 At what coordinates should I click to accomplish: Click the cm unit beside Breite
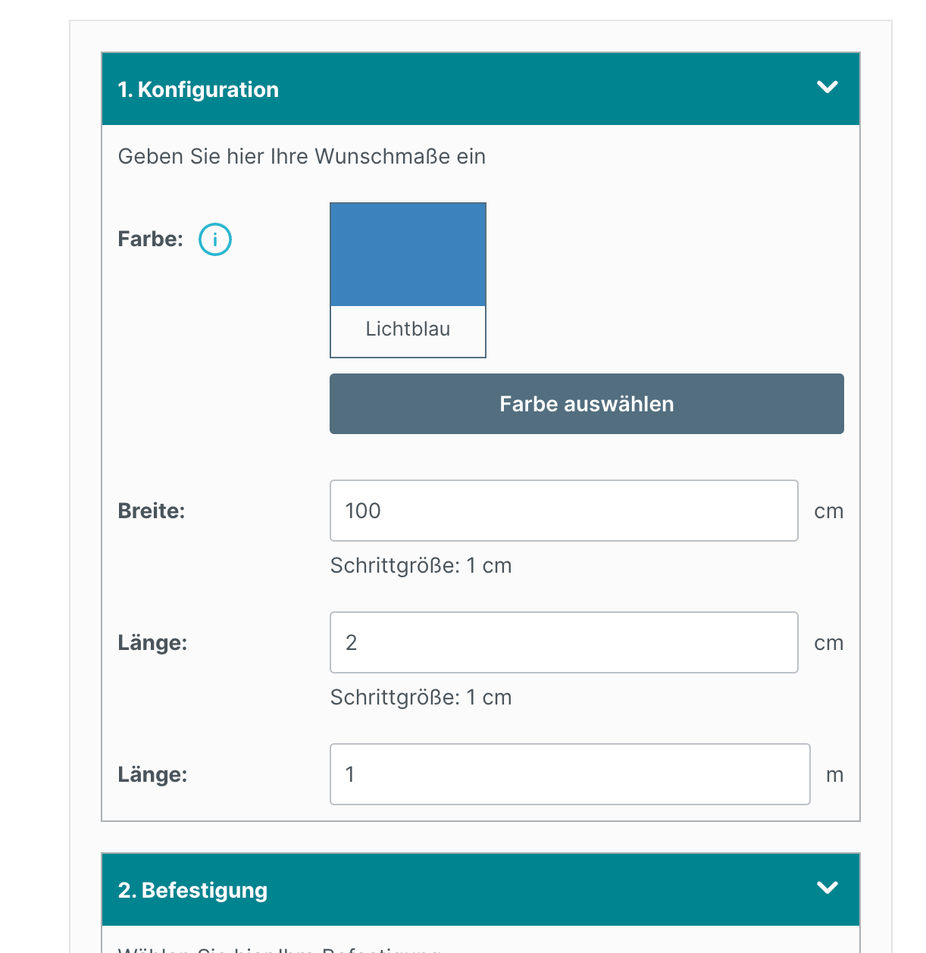(x=828, y=511)
